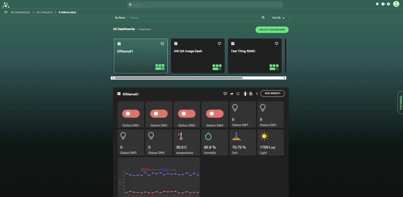Click the CREATE DASHBOARD button
This screenshot has width=403, height=197.
[x=272, y=30]
